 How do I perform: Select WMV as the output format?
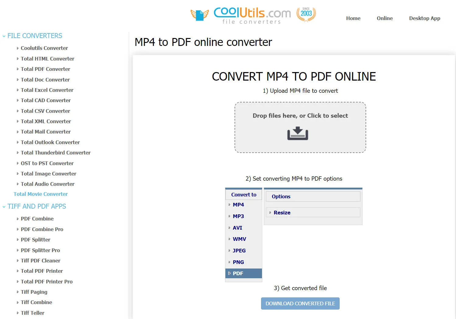[239, 239]
